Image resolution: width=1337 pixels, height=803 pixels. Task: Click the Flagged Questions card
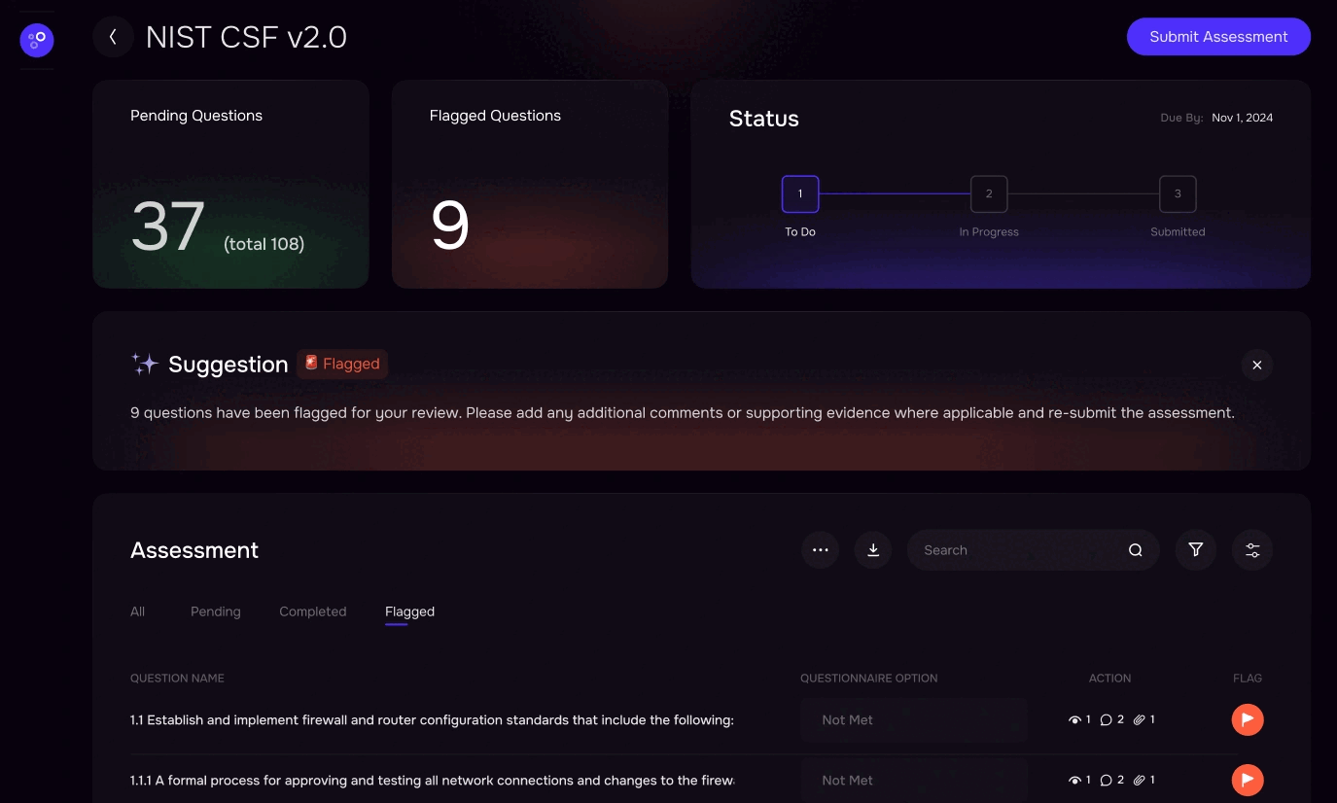[x=530, y=185]
